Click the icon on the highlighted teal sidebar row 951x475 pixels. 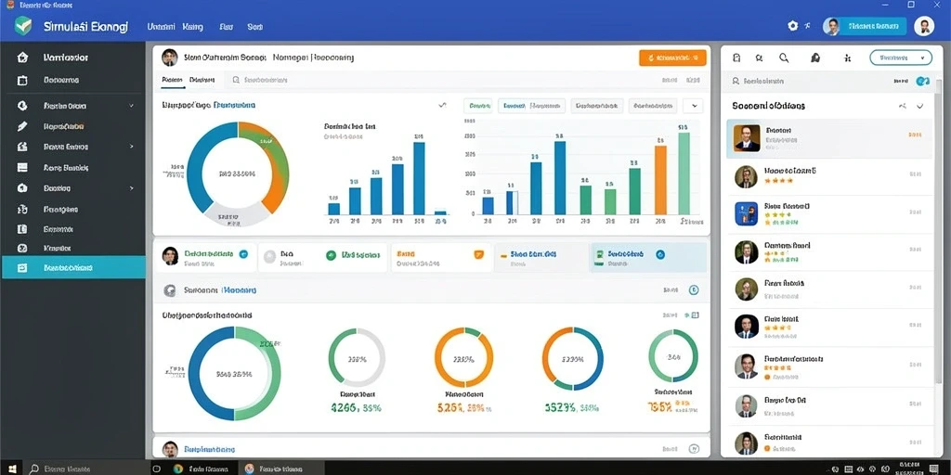tap(22, 268)
